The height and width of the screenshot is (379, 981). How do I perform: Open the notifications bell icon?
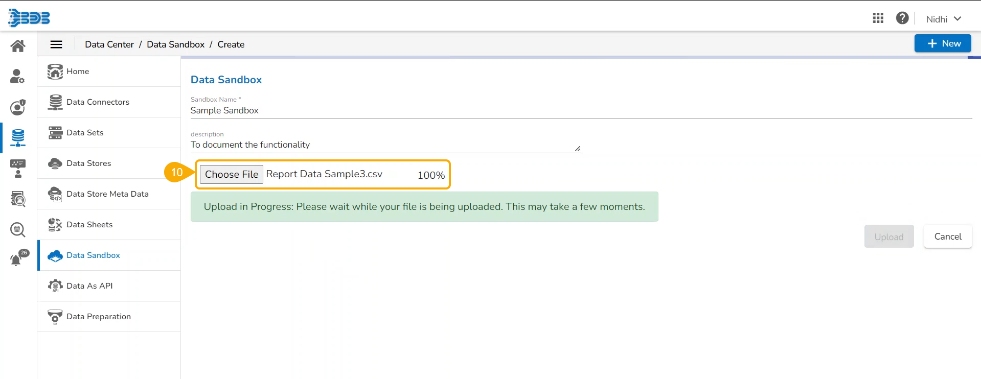(x=17, y=259)
